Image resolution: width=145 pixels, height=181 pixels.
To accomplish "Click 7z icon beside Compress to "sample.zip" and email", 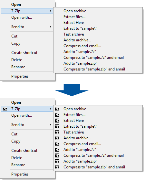I will (x=57, y=167).
